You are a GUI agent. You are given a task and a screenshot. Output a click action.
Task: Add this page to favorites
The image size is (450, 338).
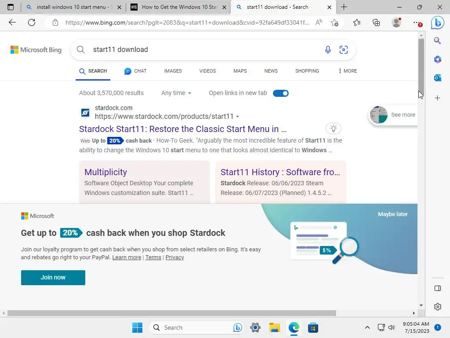pyautogui.click(x=334, y=22)
